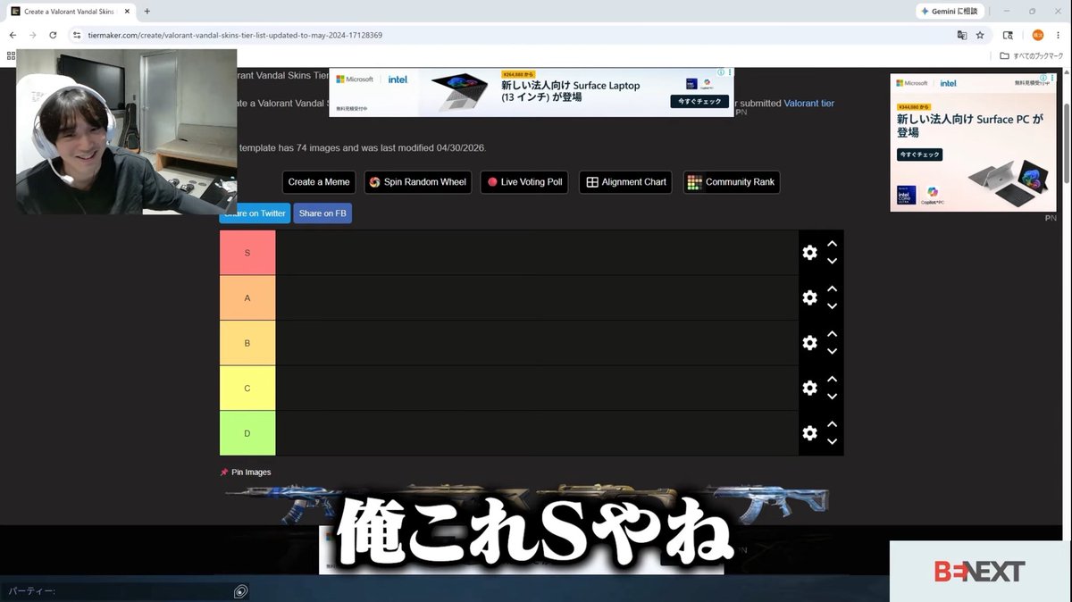Move S tier row down with arrow
The image size is (1072, 602).
click(832, 262)
